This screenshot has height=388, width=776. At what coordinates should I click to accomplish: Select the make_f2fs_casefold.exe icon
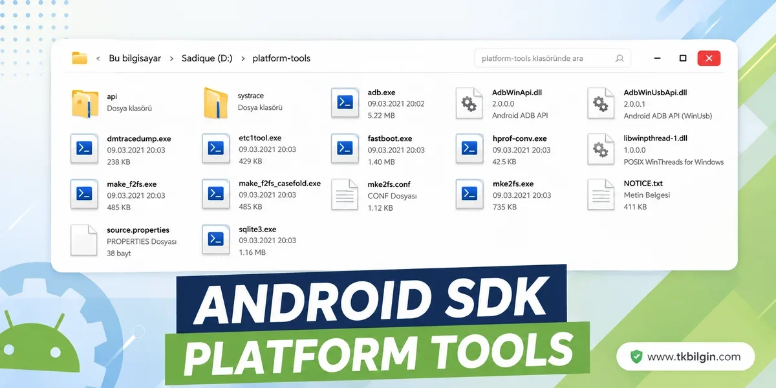pos(216,194)
